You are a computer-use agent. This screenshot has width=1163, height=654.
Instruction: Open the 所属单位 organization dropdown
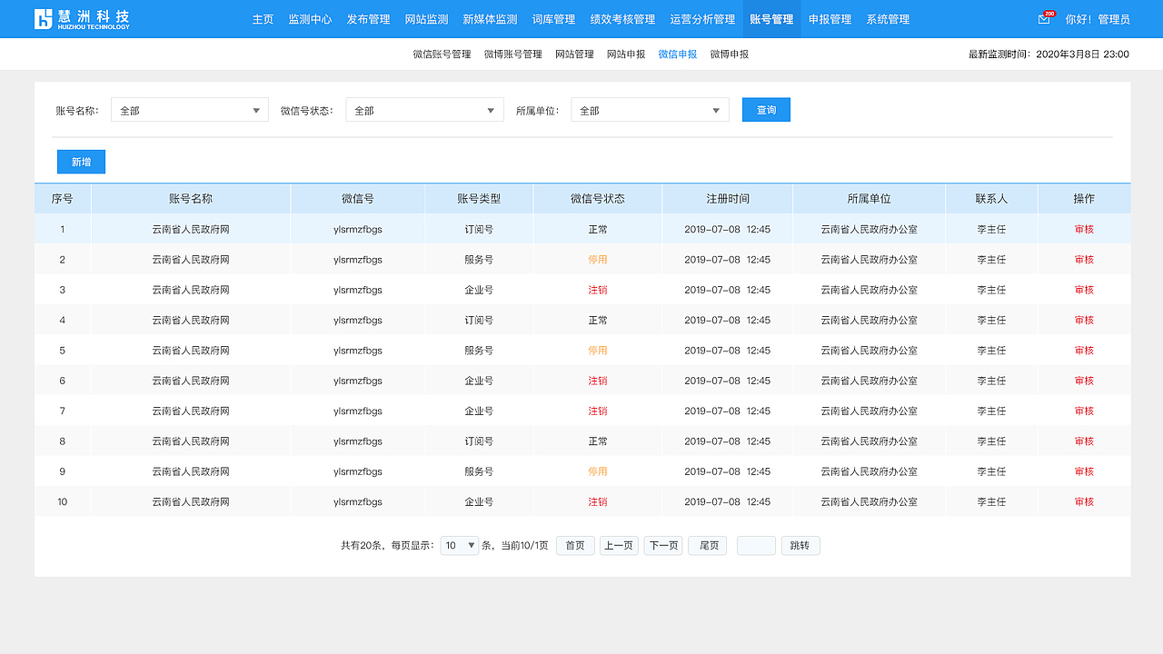coord(649,109)
